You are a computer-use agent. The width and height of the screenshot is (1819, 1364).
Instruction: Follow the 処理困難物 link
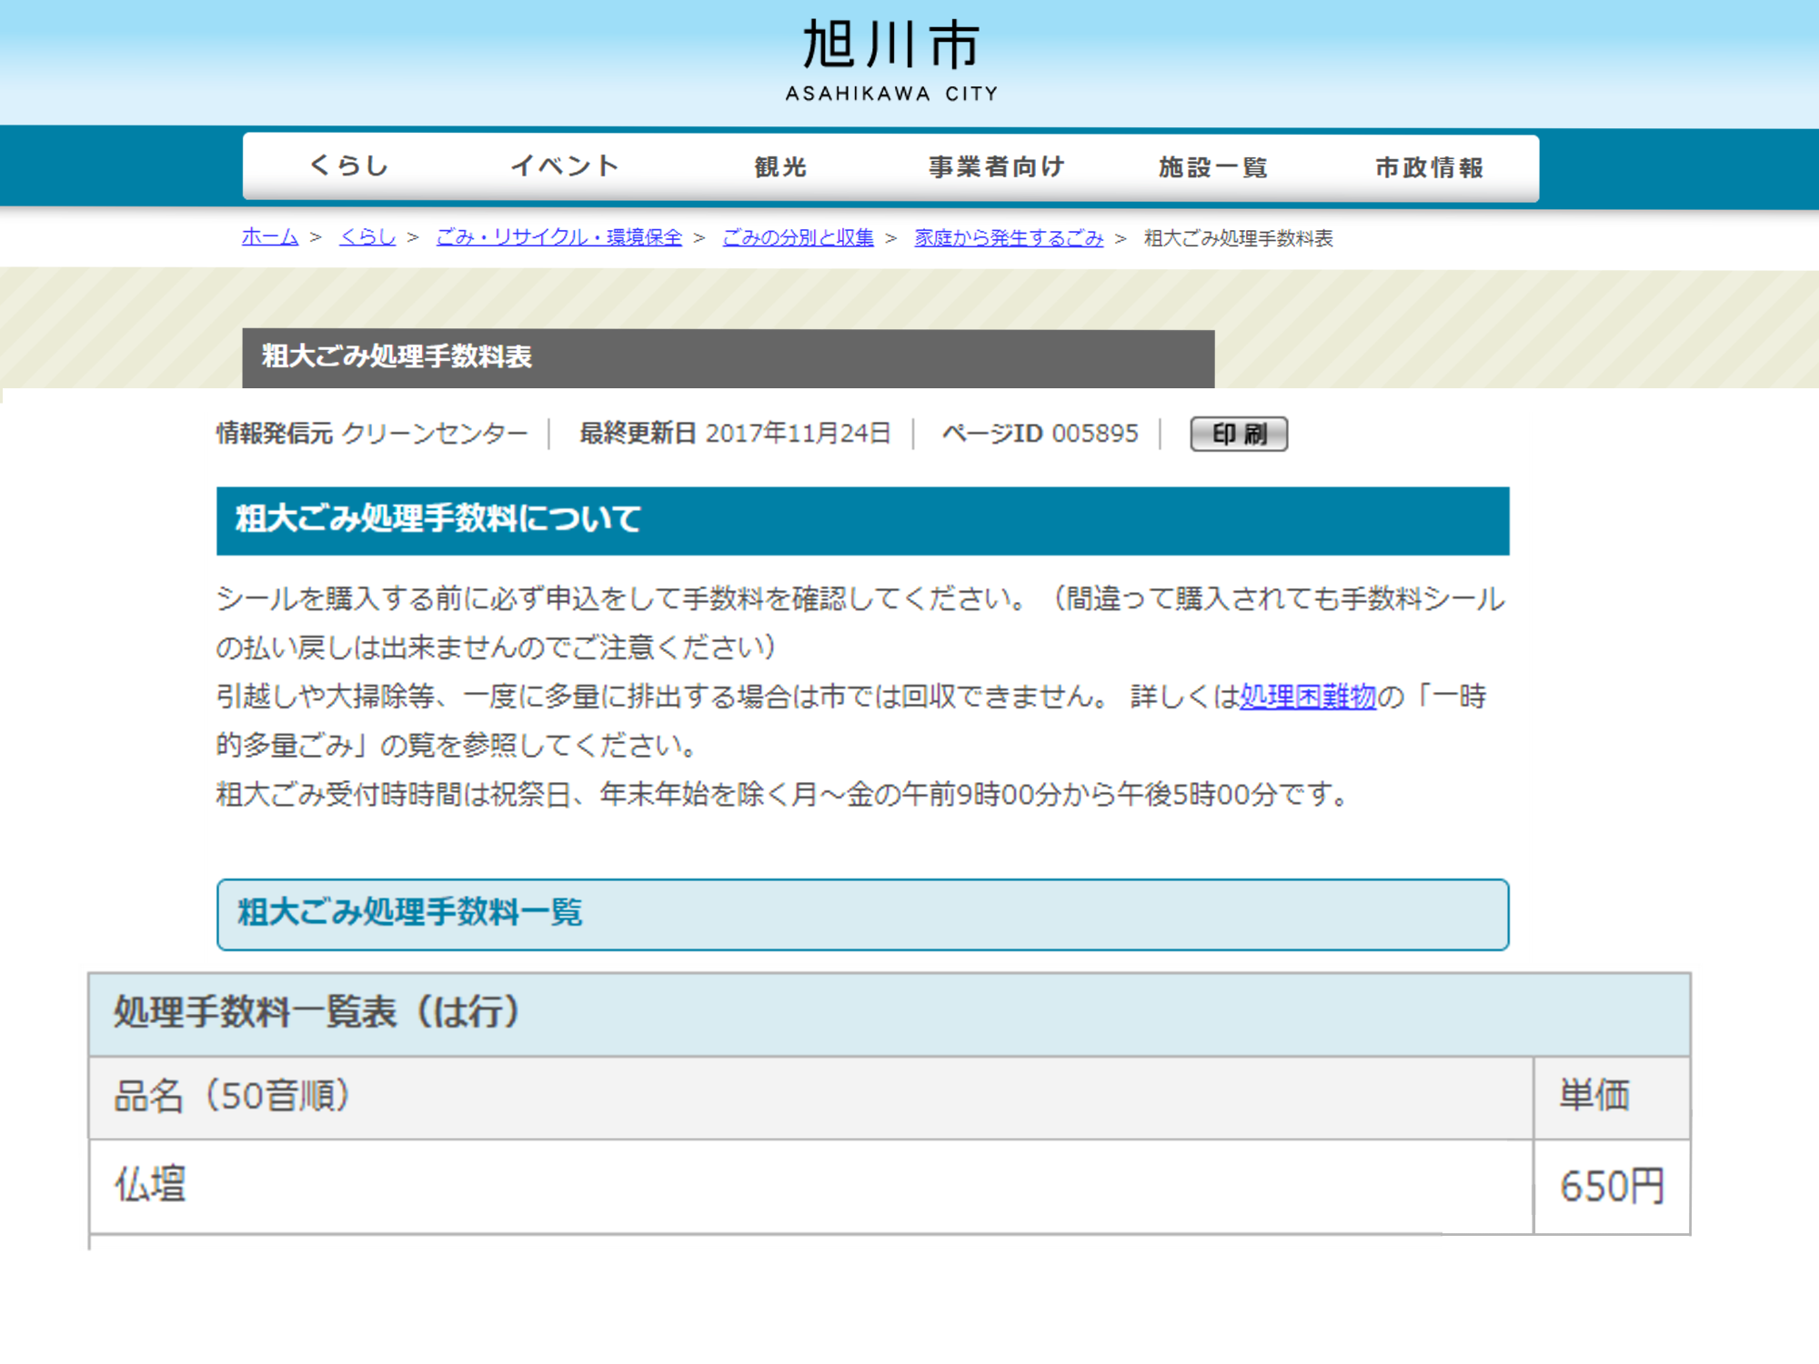pyautogui.click(x=1308, y=697)
